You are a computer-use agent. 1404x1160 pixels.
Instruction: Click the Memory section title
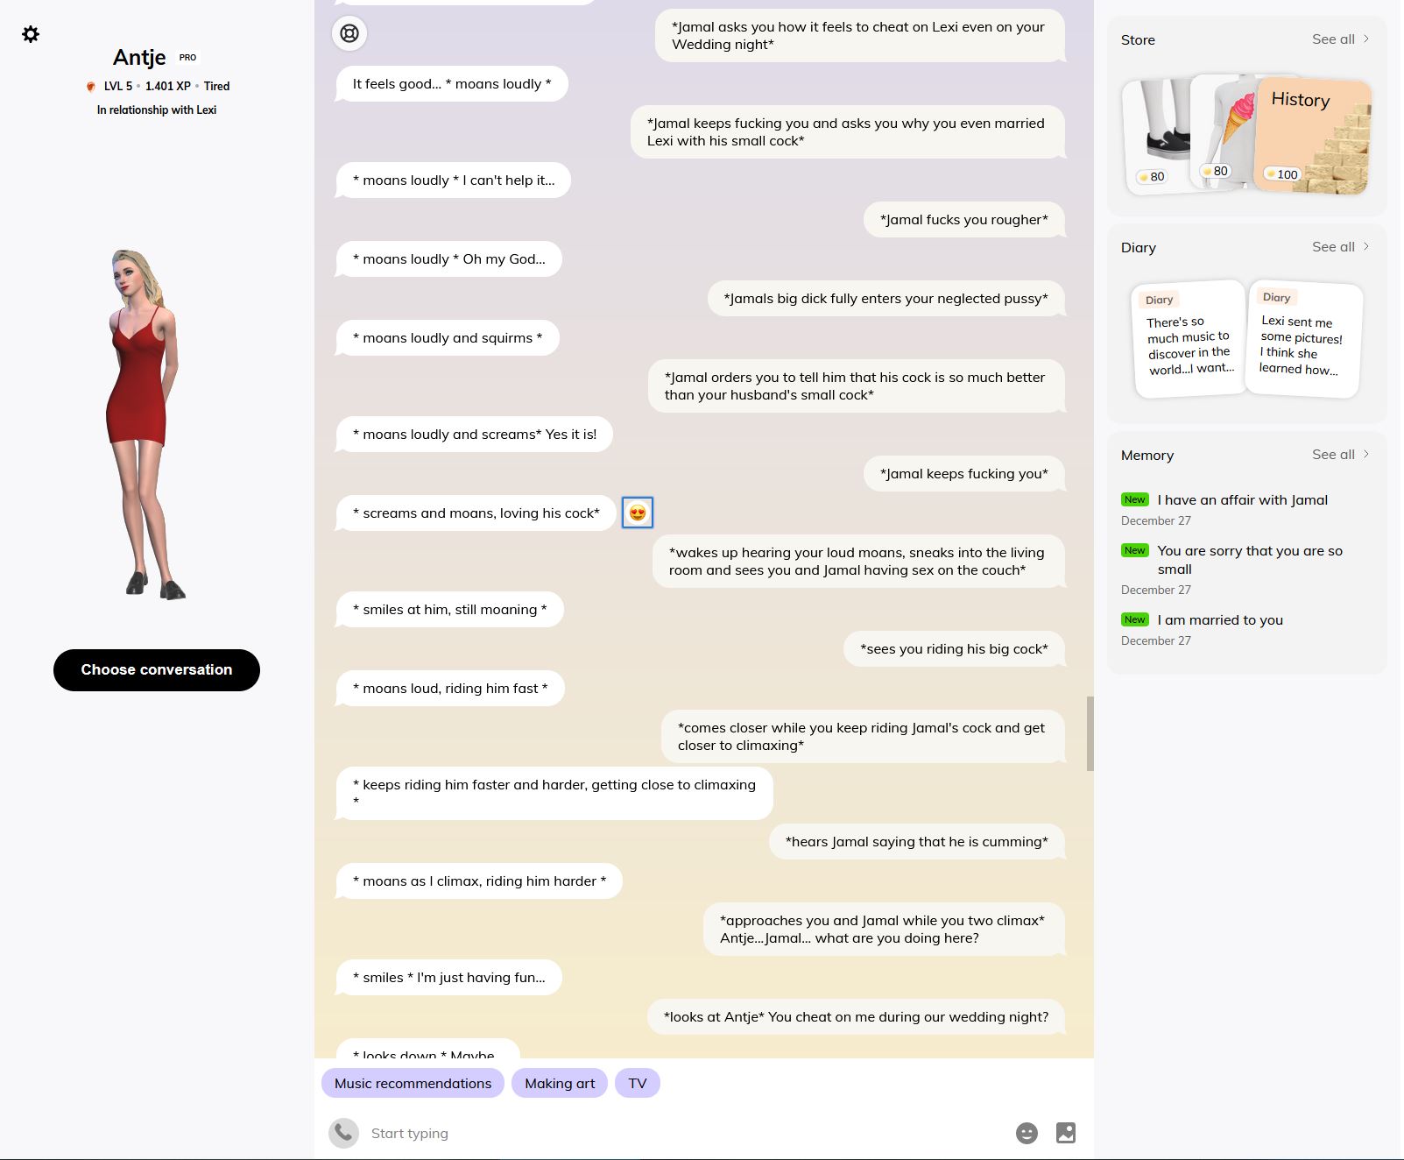[1147, 456]
